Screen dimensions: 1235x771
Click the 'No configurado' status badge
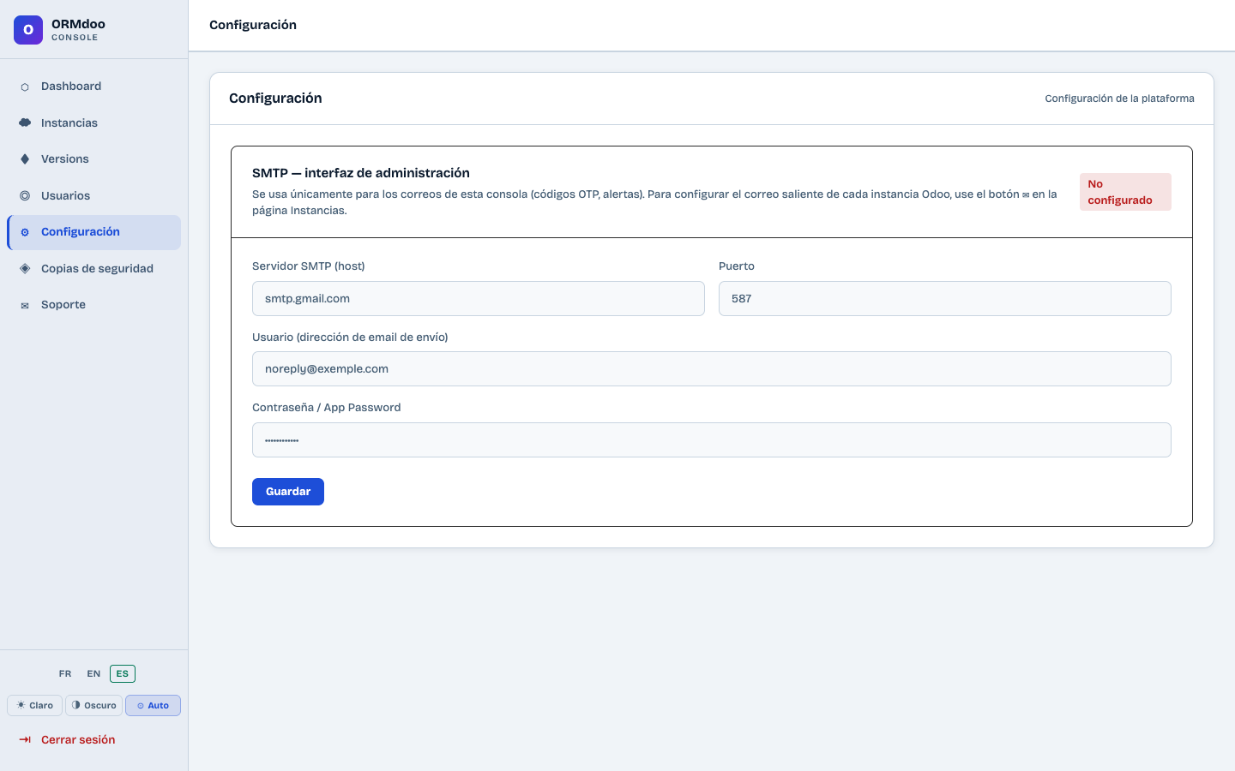[x=1125, y=192]
